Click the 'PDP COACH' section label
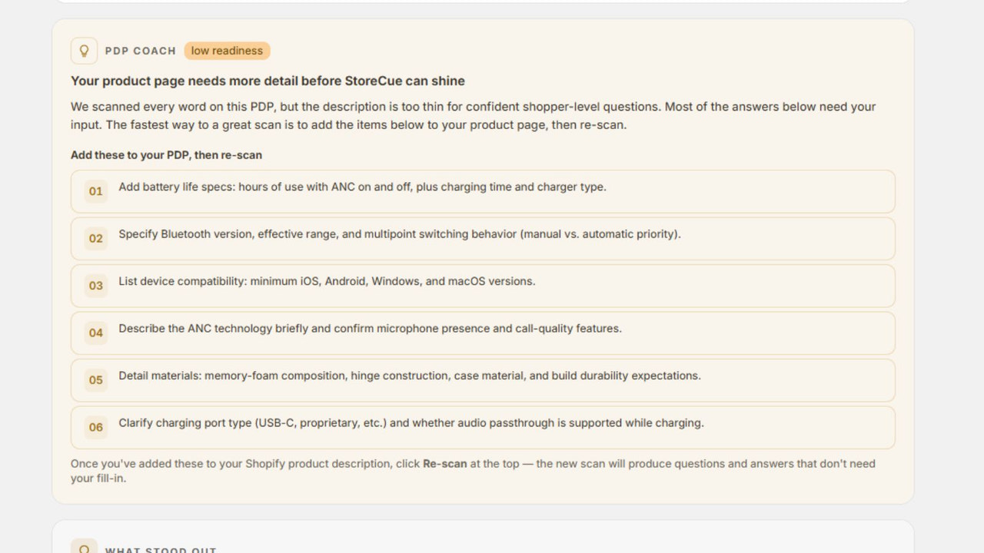The height and width of the screenshot is (553, 984). [141, 51]
